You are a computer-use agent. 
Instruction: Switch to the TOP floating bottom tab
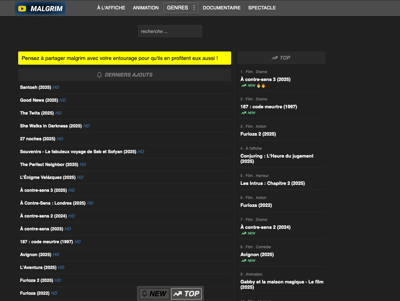click(x=186, y=294)
